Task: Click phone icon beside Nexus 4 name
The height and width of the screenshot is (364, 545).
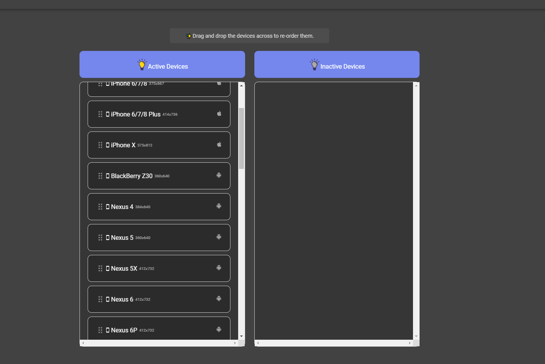Action: click(108, 207)
